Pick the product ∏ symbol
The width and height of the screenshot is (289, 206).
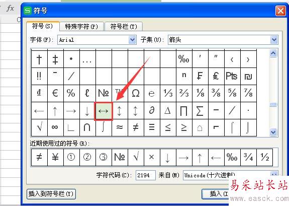pyautogui.click(x=184, y=110)
